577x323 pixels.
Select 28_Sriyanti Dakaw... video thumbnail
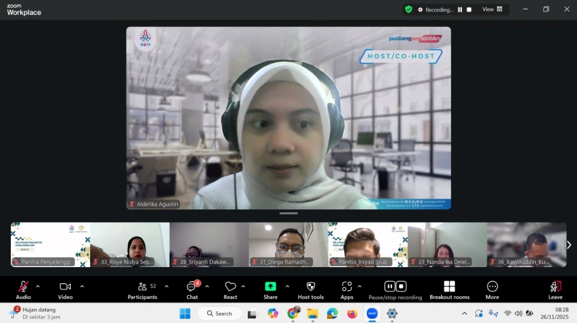(x=209, y=245)
